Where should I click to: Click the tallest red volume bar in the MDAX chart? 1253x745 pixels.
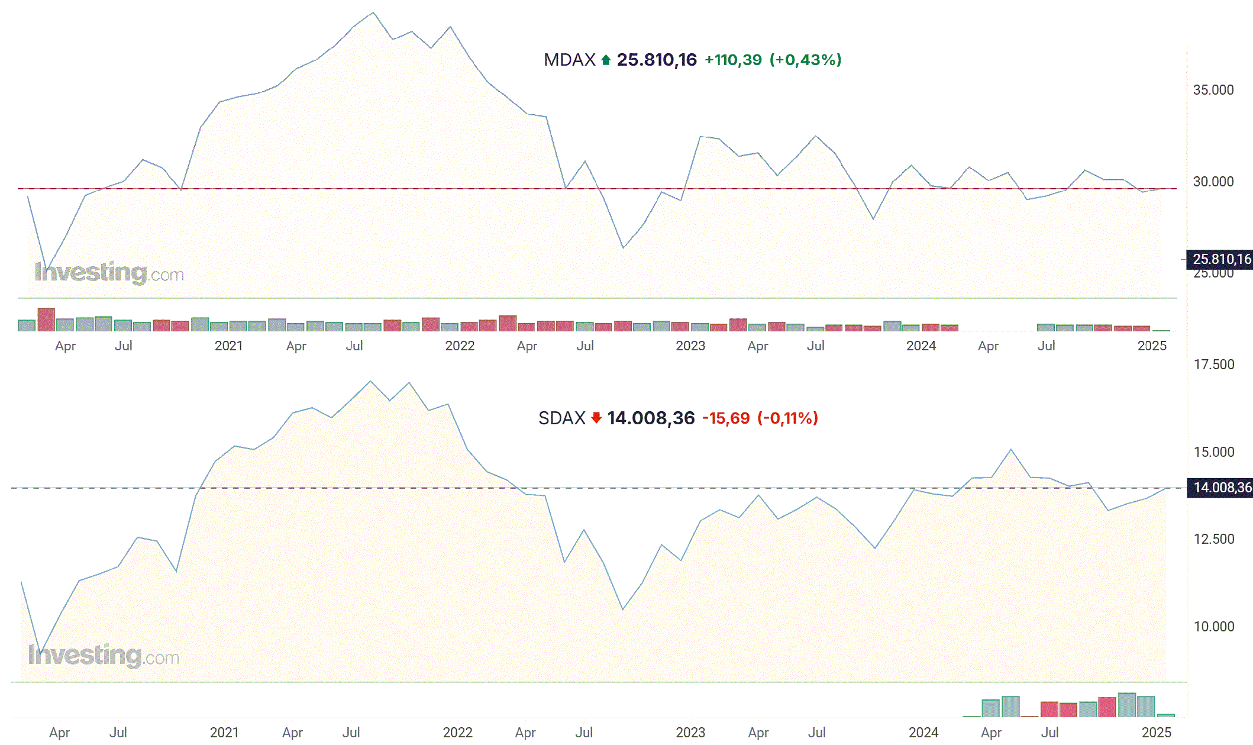[46, 320]
